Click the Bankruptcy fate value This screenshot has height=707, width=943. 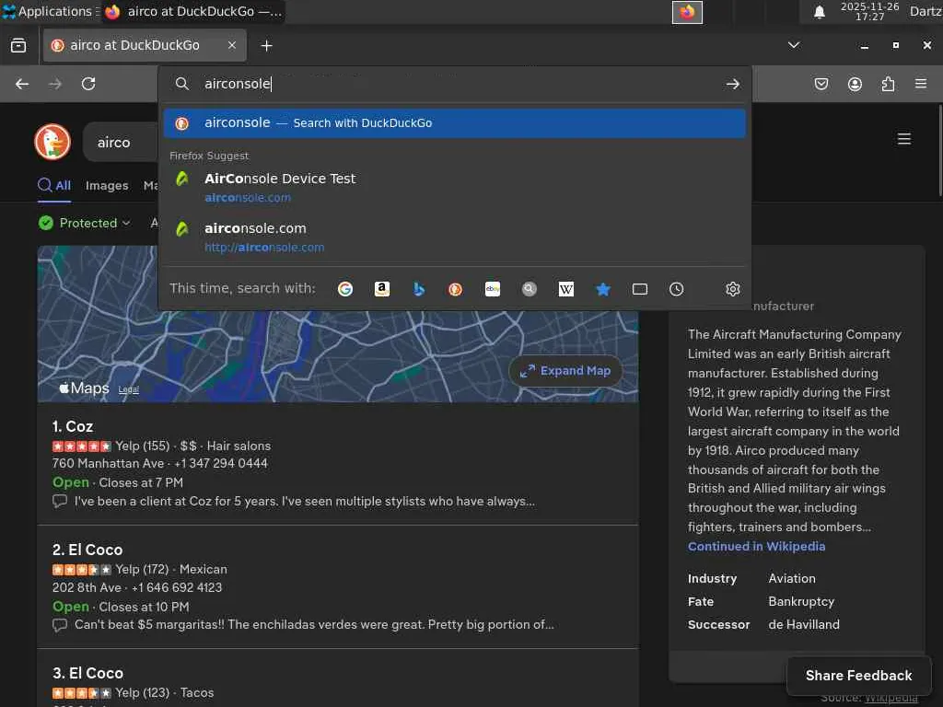click(801, 602)
